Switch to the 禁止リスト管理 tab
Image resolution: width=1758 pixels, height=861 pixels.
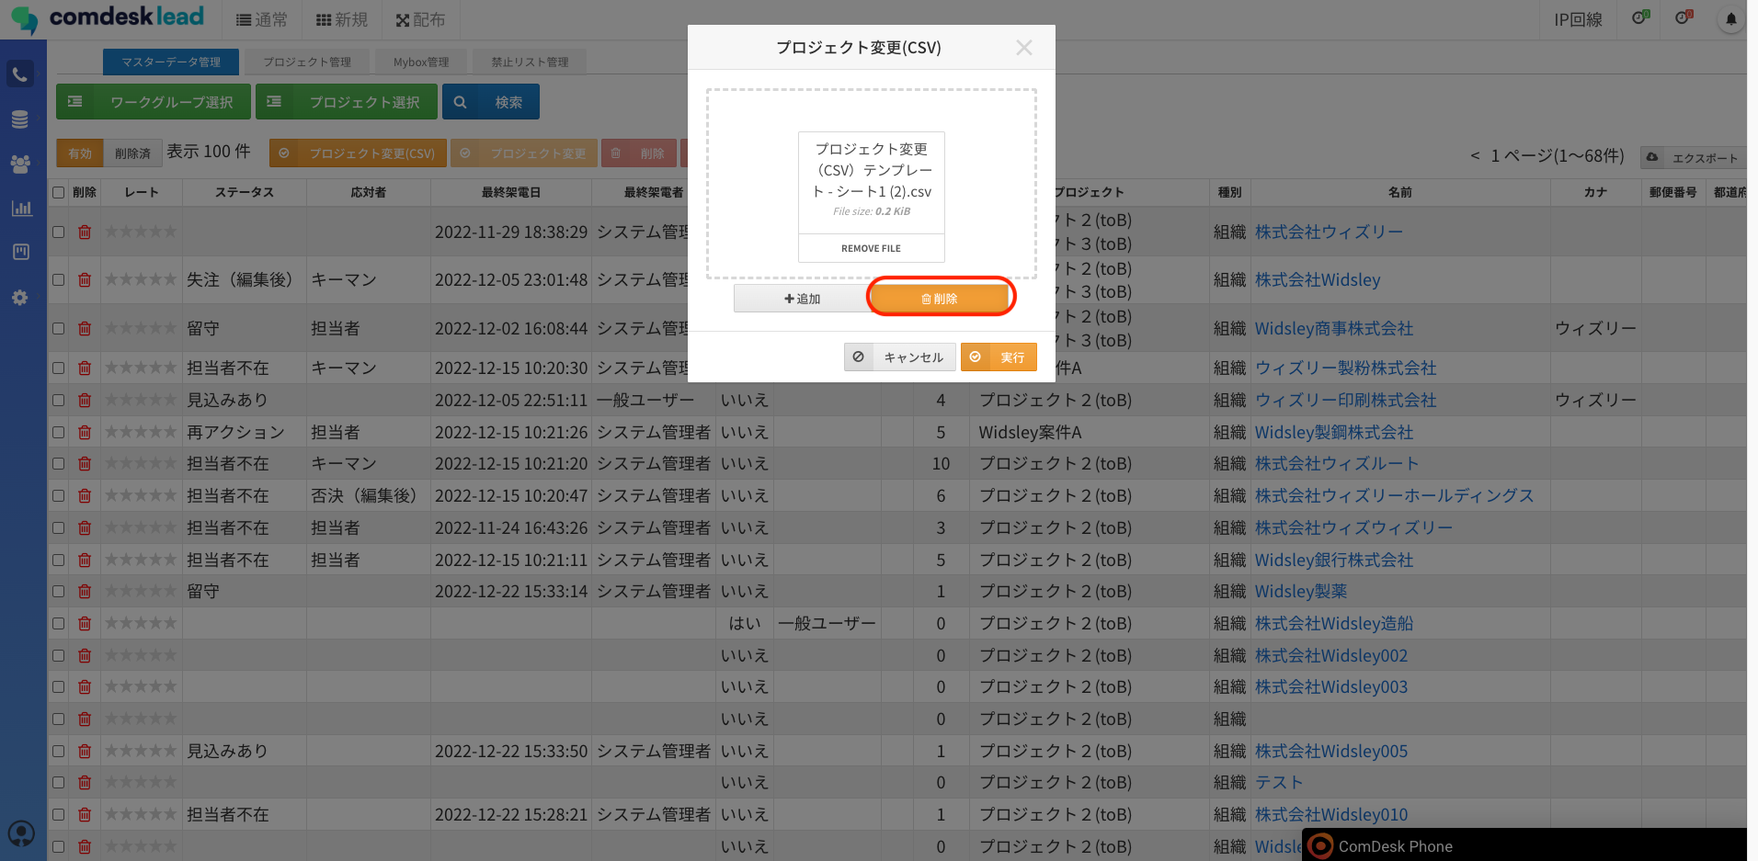pyautogui.click(x=530, y=62)
